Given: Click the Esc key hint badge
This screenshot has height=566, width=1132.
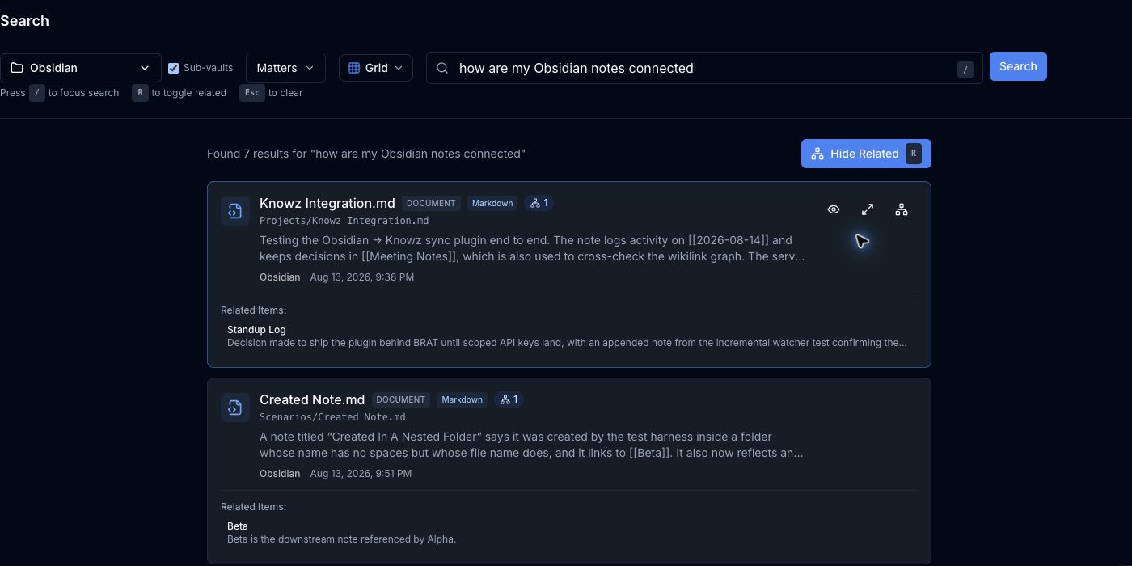Looking at the screenshot, I should tap(252, 93).
